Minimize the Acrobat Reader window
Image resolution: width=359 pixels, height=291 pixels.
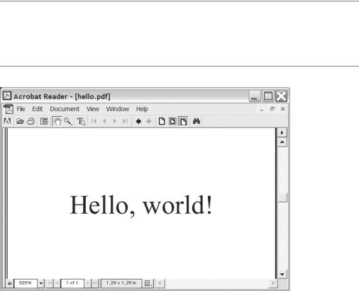click(x=255, y=96)
